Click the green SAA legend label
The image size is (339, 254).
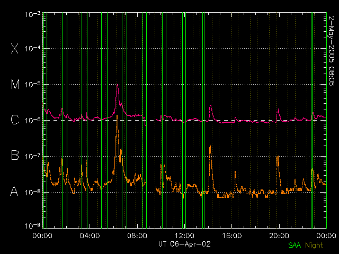coord(295,245)
